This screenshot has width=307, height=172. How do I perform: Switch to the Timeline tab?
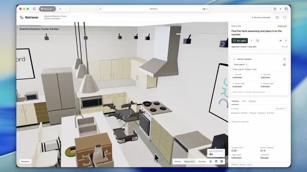(235, 101)
